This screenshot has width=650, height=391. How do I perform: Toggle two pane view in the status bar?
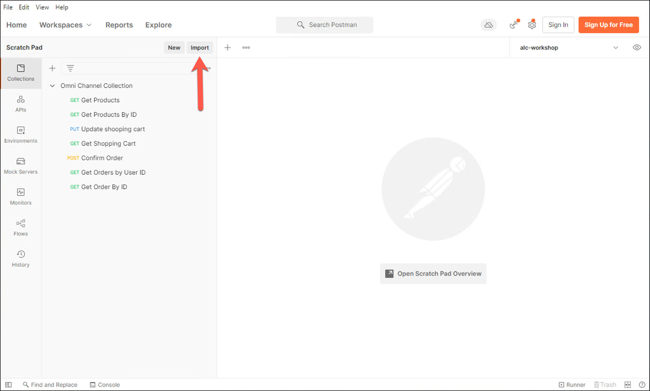point(628,385)
